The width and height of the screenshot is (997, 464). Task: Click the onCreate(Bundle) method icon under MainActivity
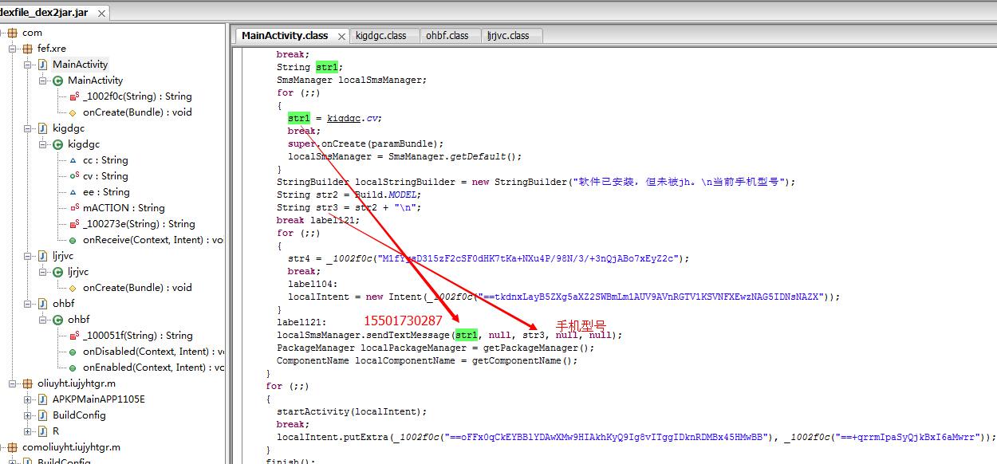(73, 112)
